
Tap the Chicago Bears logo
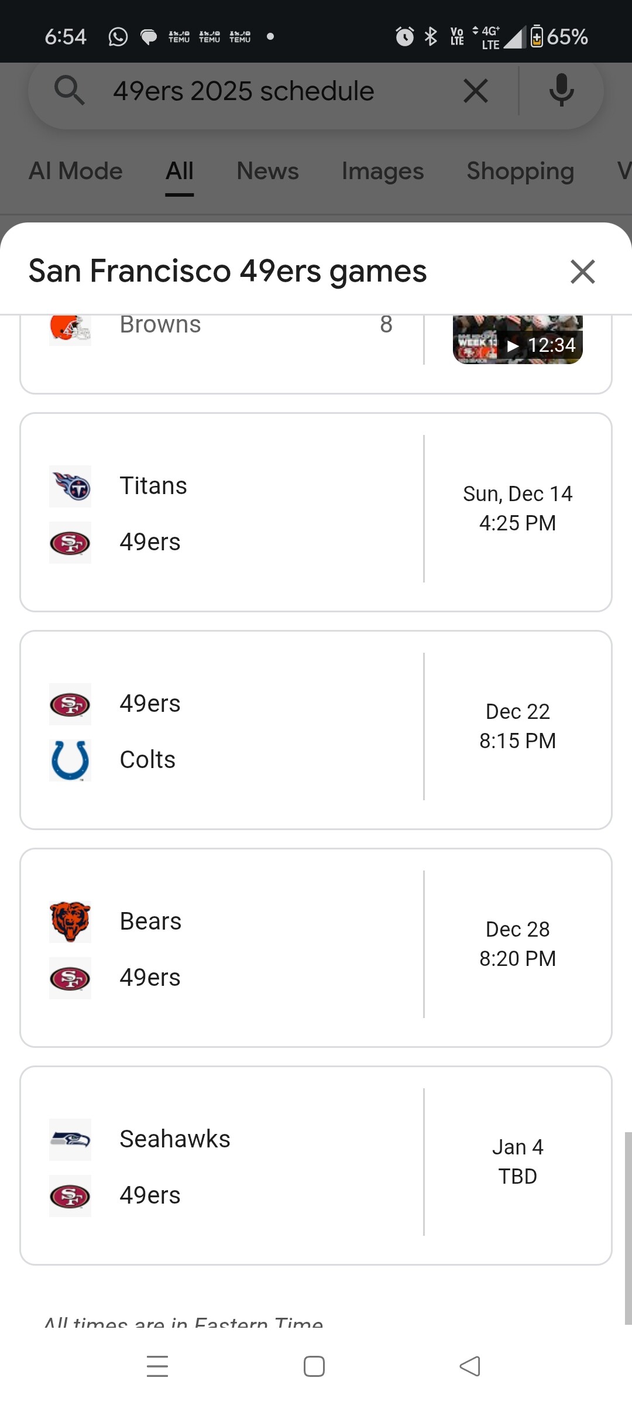[x=70, y=921]
